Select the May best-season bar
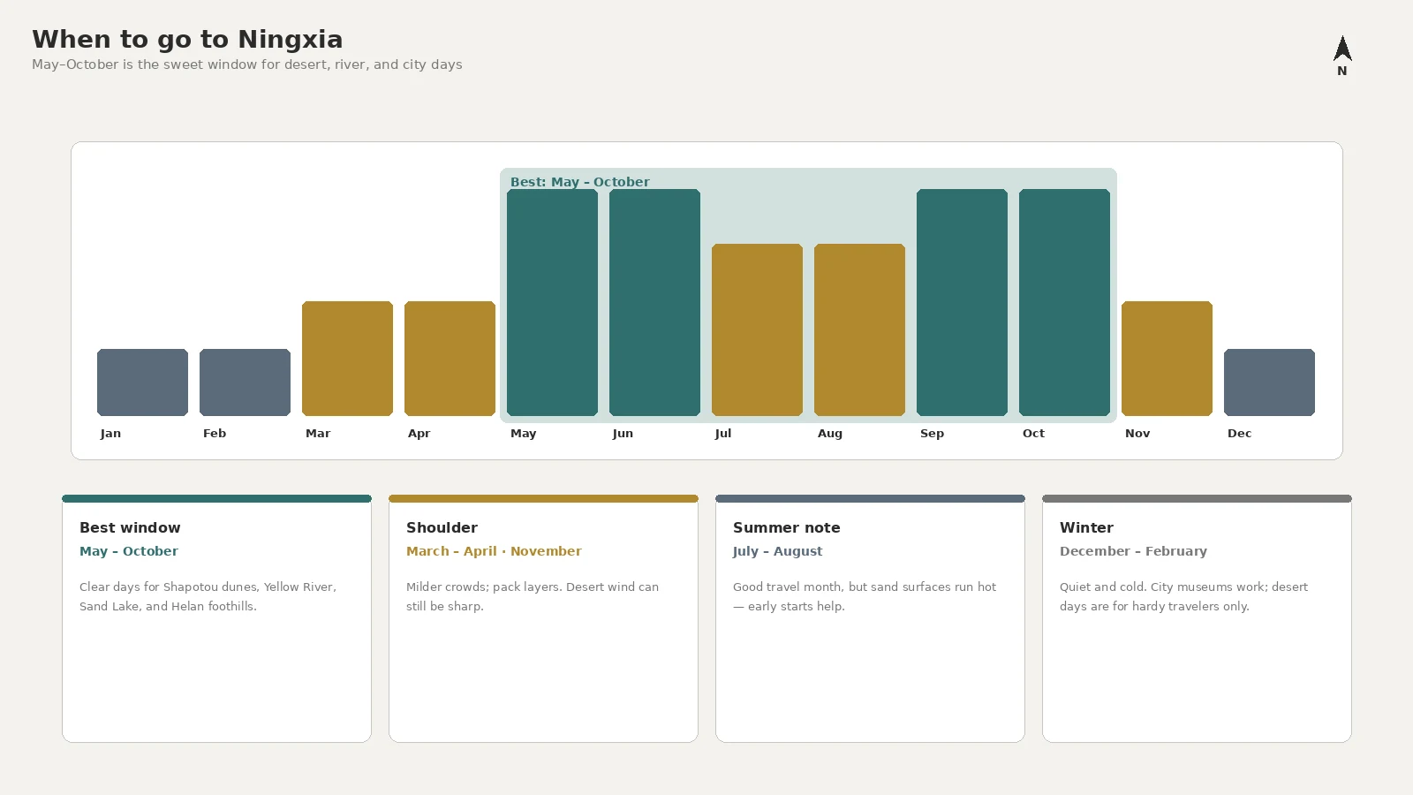 (552, 302)
